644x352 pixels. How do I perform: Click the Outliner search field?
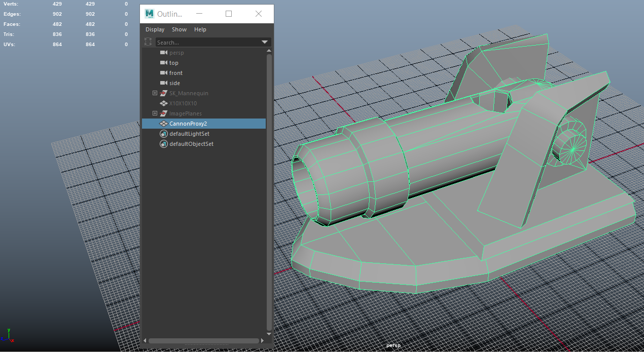pos(208,42)
